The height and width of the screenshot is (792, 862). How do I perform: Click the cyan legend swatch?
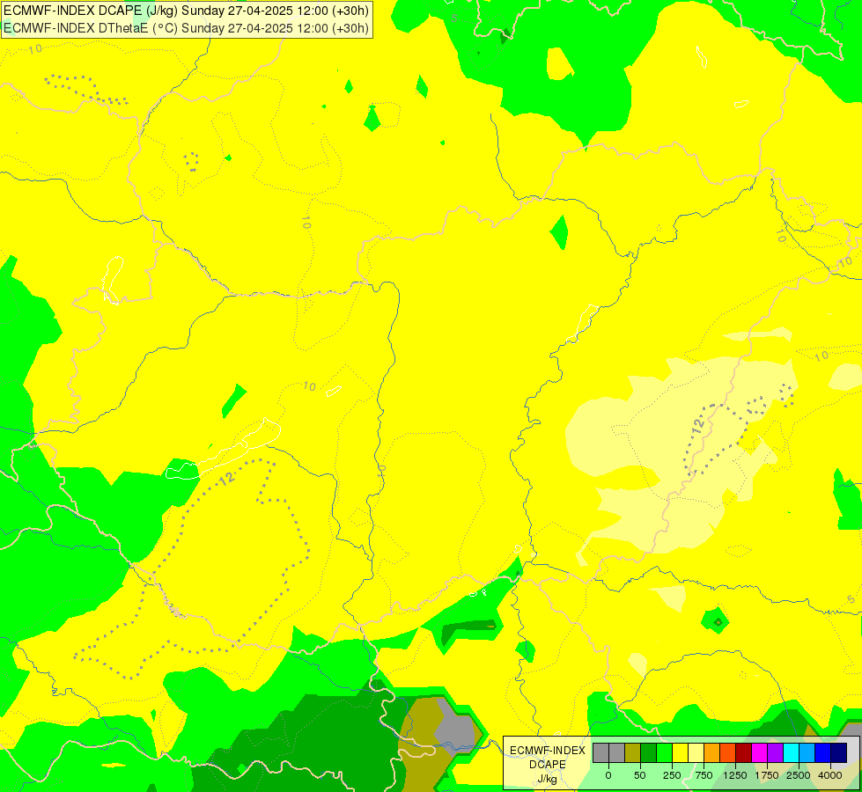pyautogui.click(x=792, y=752)
